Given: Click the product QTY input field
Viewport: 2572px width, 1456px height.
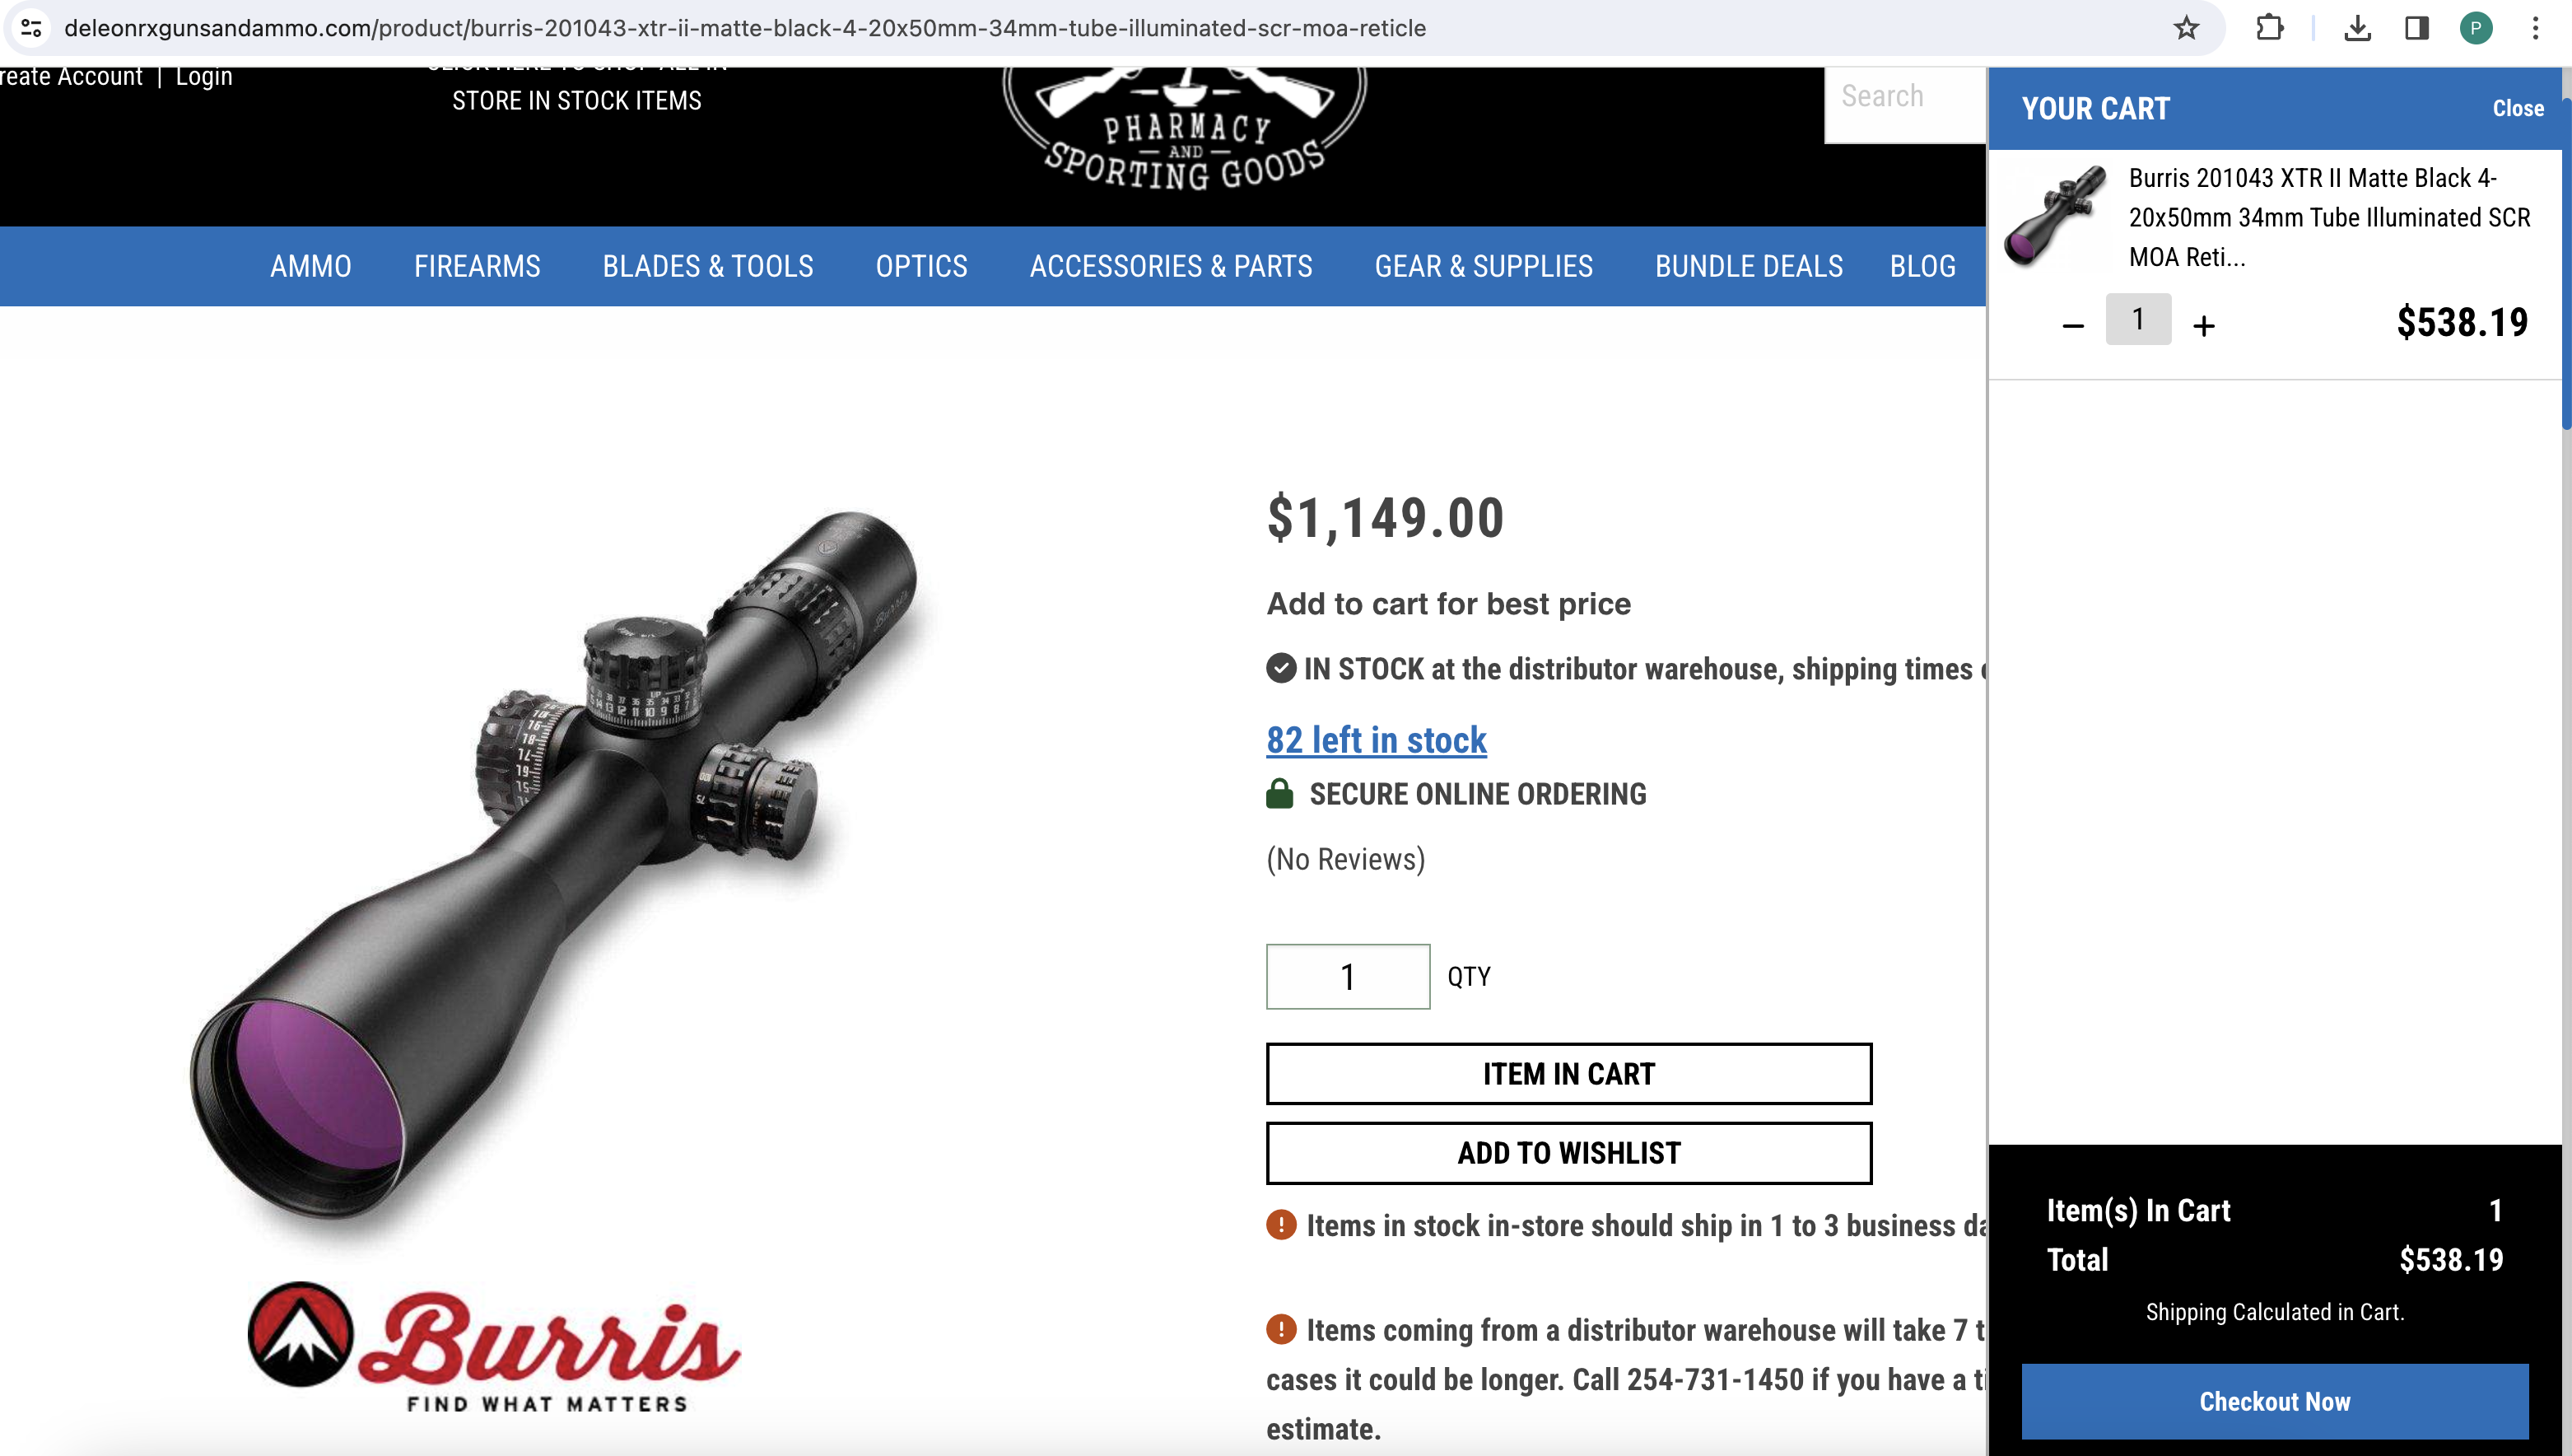Looking at the screenshot, I should [1348, 976].
